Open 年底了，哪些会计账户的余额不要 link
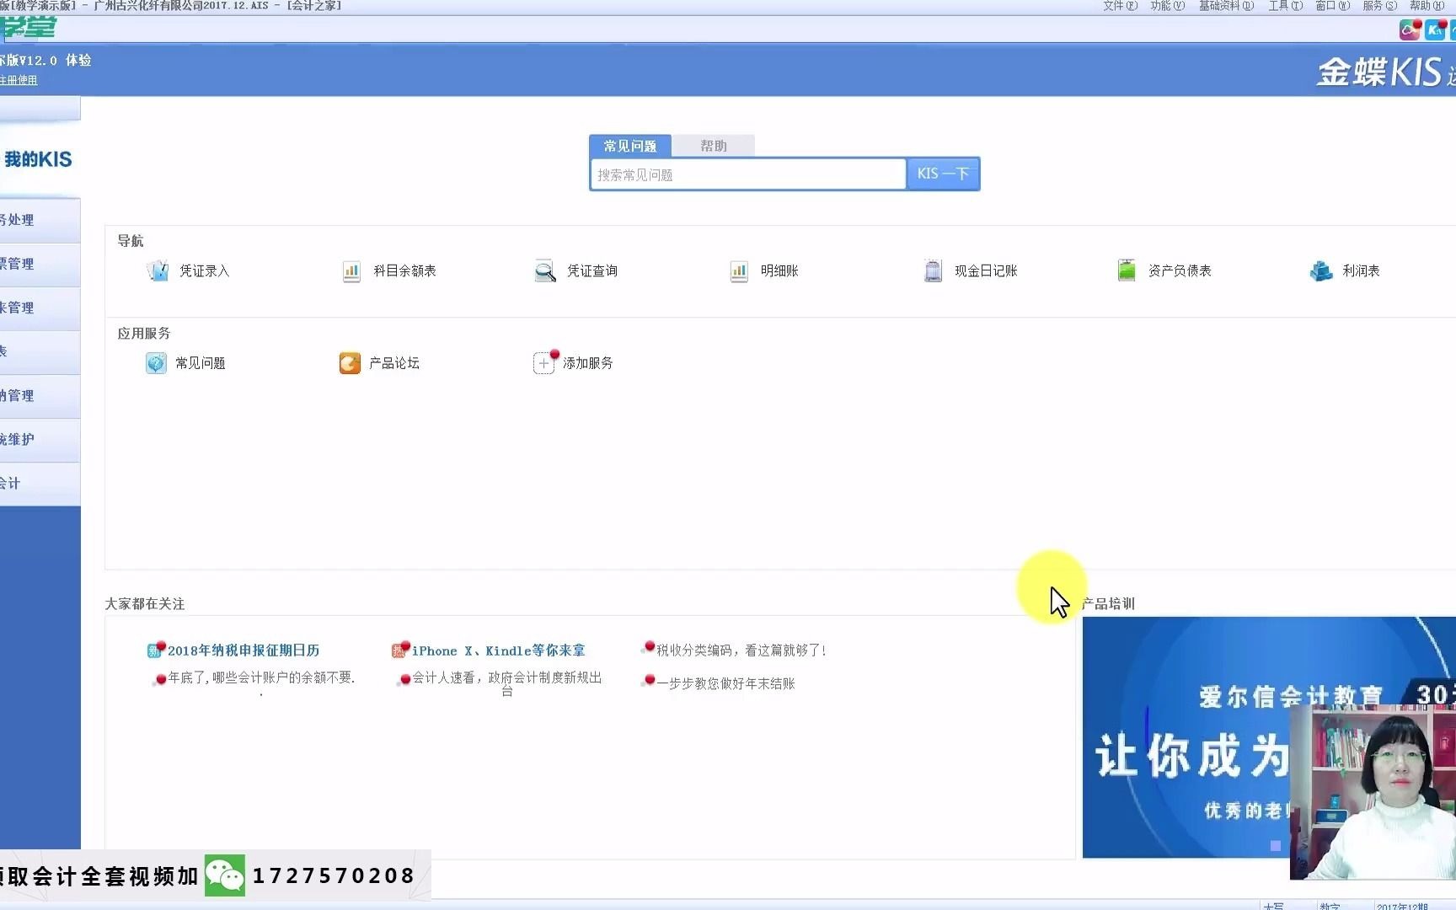 tap(261, 677)
